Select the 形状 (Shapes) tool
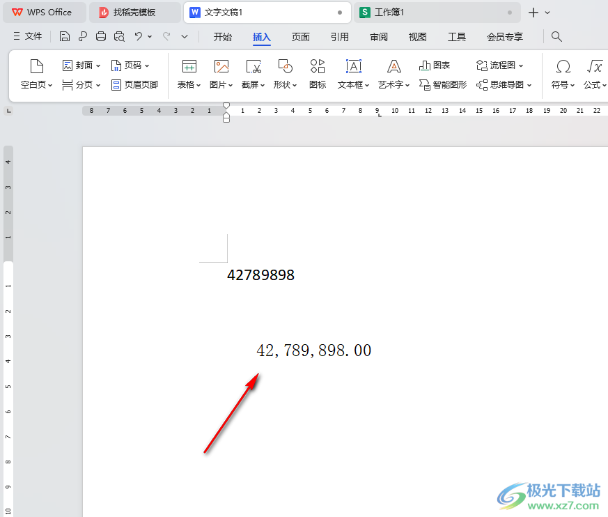 point(284,66)
